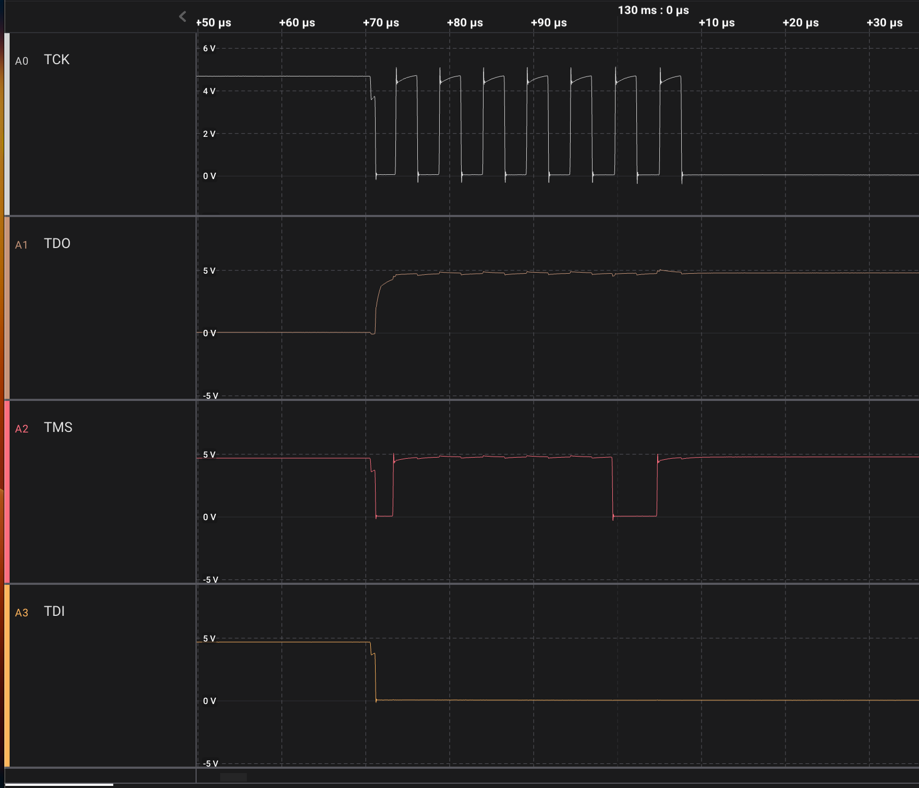Click the A2 channel identifier

point(21,429)
